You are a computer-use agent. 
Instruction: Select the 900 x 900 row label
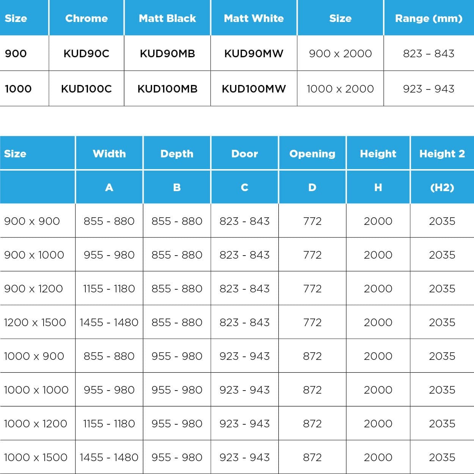tap(32, 221)
